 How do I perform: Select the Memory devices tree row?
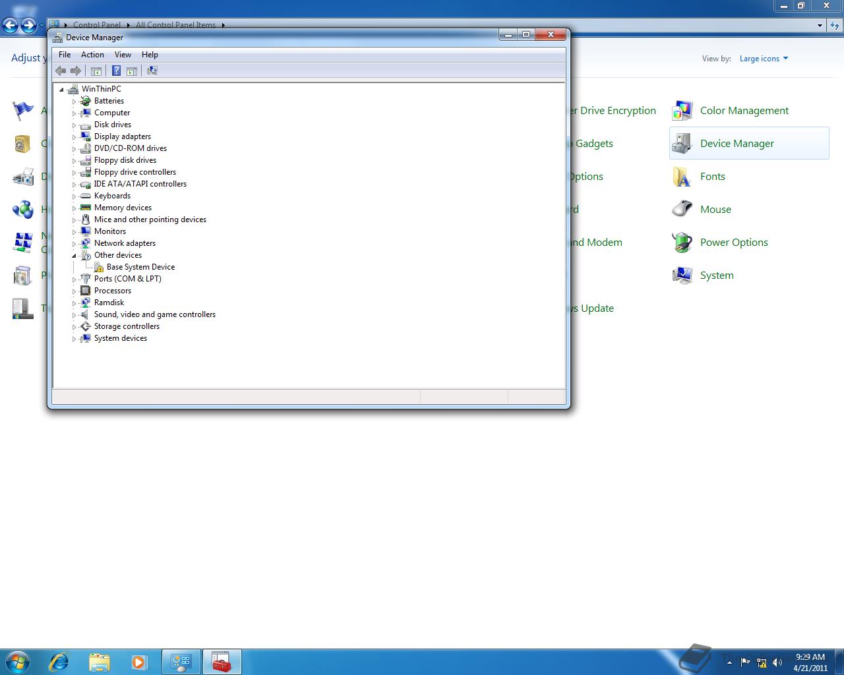point(123,208)
